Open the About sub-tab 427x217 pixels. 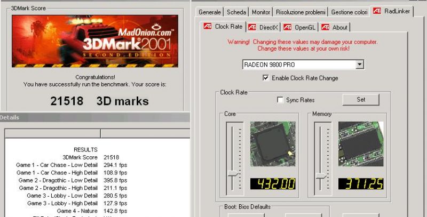pos(335,28)
